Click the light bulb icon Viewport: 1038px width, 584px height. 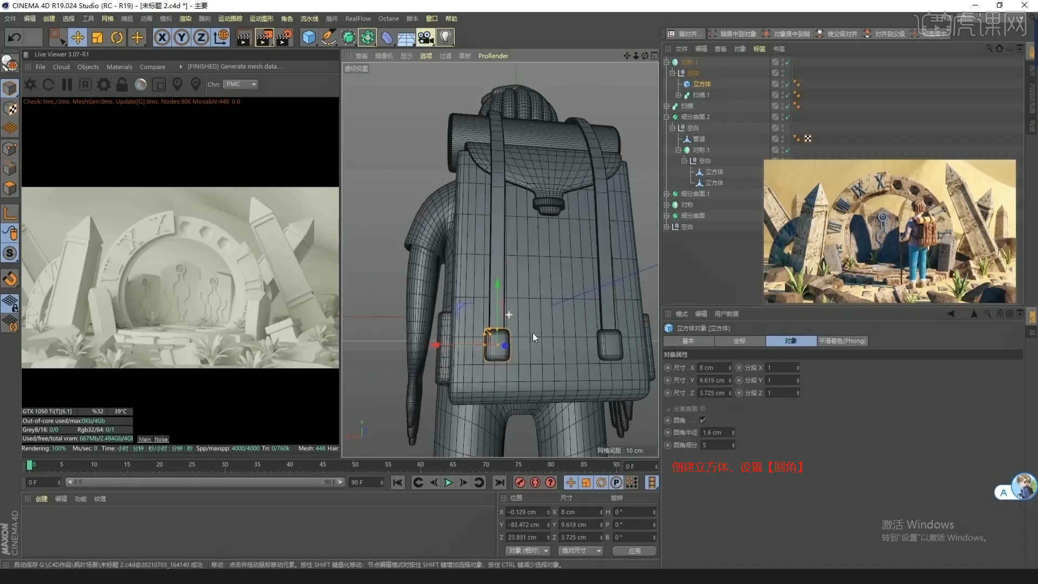[x=445, y=37]
